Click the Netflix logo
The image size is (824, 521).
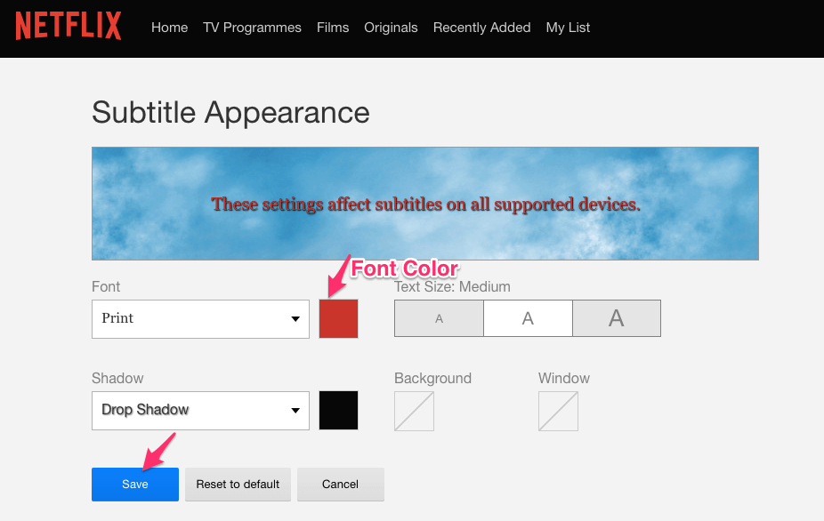pos(68,26)
